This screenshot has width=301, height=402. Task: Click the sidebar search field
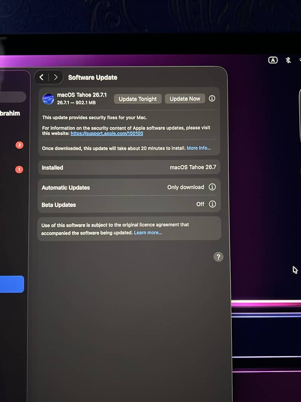click(x=13, y=97)
